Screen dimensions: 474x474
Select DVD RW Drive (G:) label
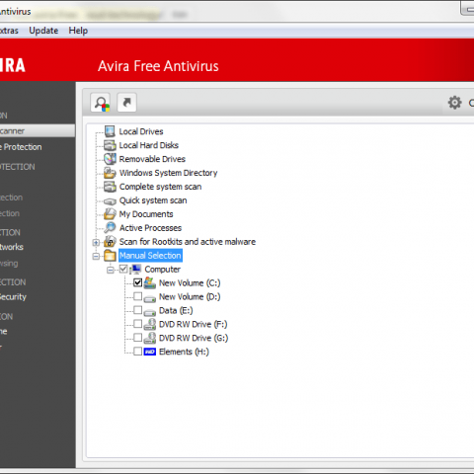pos(194,338)
